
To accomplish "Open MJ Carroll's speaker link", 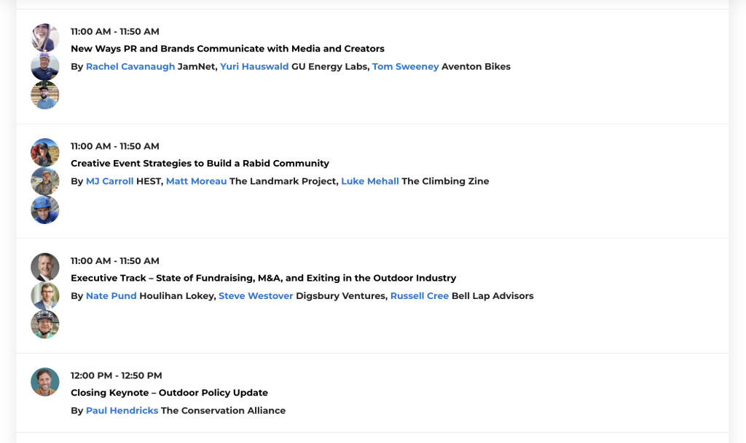I will click(109, 181).
